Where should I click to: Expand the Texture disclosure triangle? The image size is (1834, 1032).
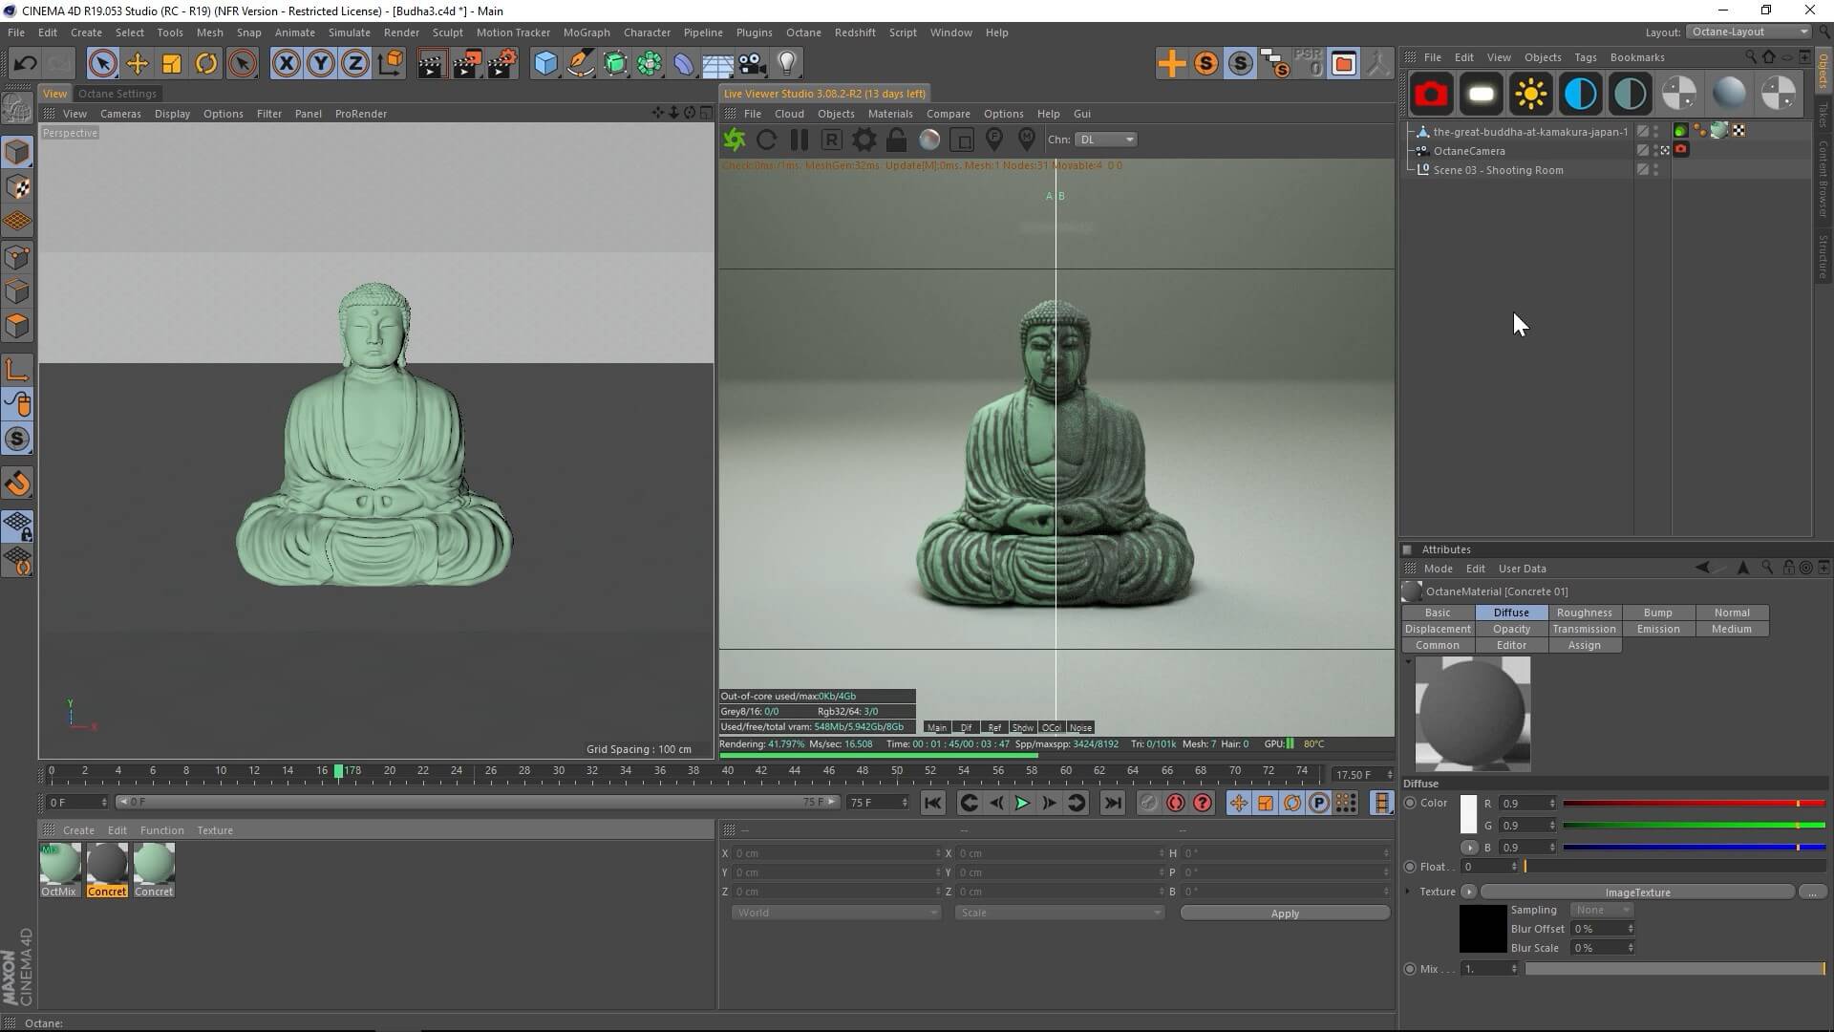(x=1408, y=892)
